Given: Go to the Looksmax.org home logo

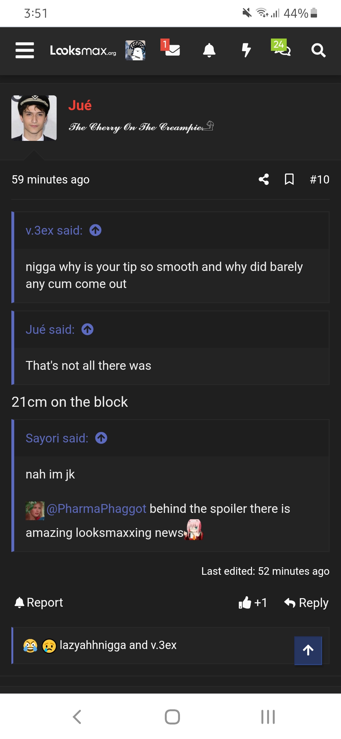Looking at the screenshot, I should pos(83,51).
